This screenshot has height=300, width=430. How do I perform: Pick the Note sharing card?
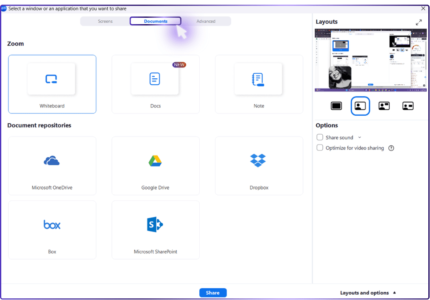pyautogui.click(x=259, y=84)
